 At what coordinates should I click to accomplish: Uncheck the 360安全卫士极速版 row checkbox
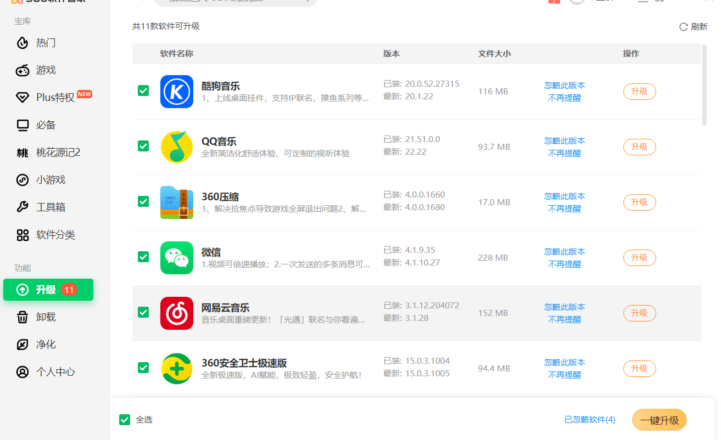(143, 368)
